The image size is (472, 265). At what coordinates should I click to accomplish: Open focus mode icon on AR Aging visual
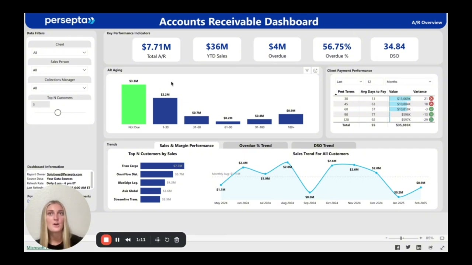[315, 71]
